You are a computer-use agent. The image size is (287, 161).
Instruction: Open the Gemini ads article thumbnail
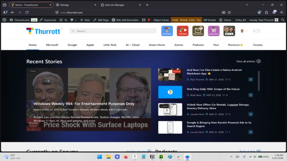pyautogui.click(x=170, y=127)
